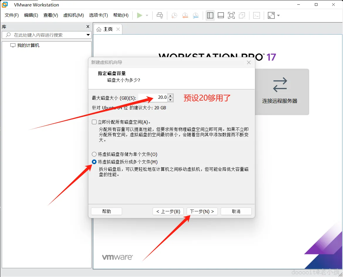Select 将虚拟磁盘存储为单个文件 radio option

click(x=94, y=154)
